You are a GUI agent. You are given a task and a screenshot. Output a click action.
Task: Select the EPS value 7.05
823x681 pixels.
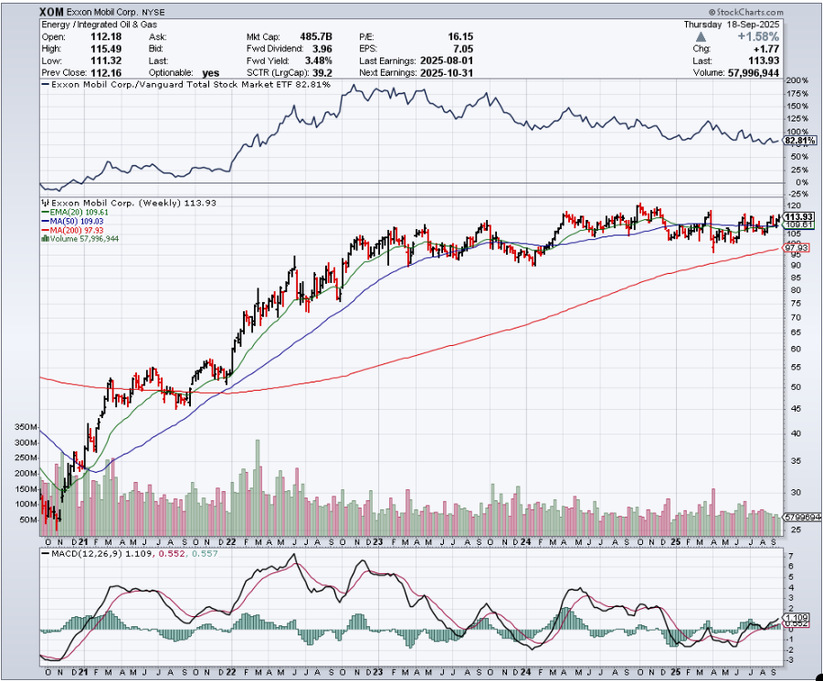click(463, 48)
